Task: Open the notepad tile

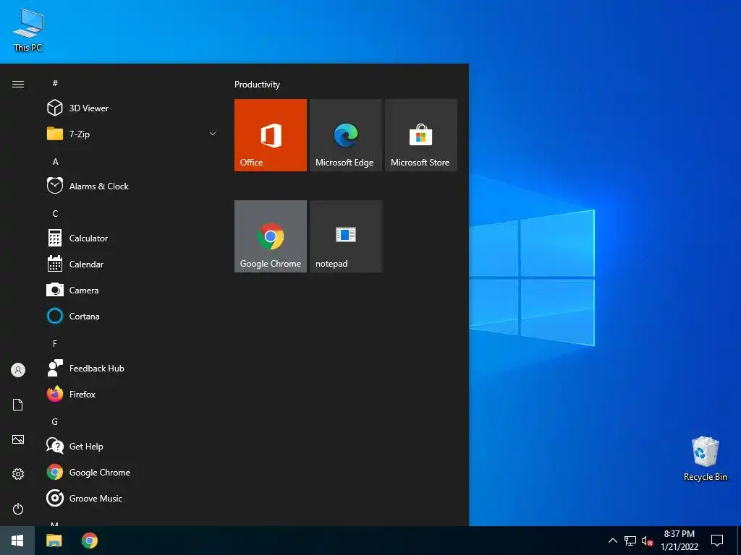Action: pos(346,236)
